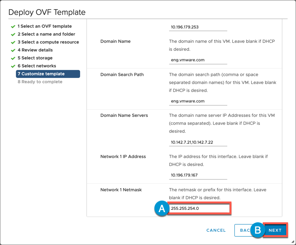The image size is (296, 245).
Task: Click the BACK button
Action: [245, 230]
